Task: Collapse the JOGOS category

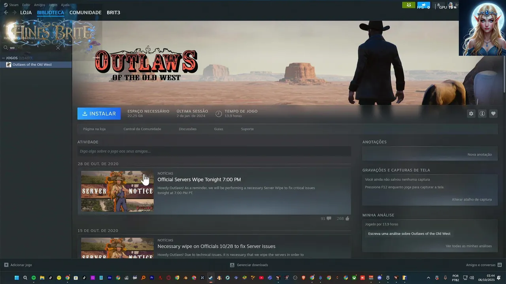Action: 4,58
